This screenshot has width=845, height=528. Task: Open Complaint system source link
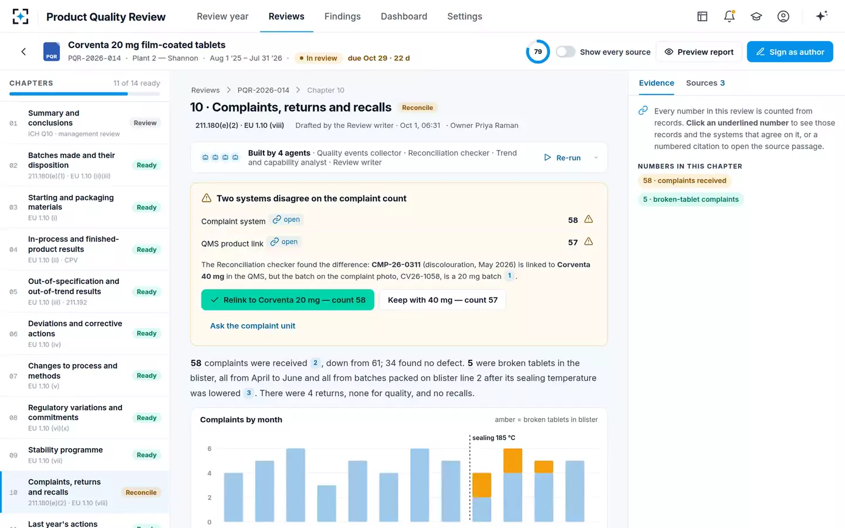286,219
